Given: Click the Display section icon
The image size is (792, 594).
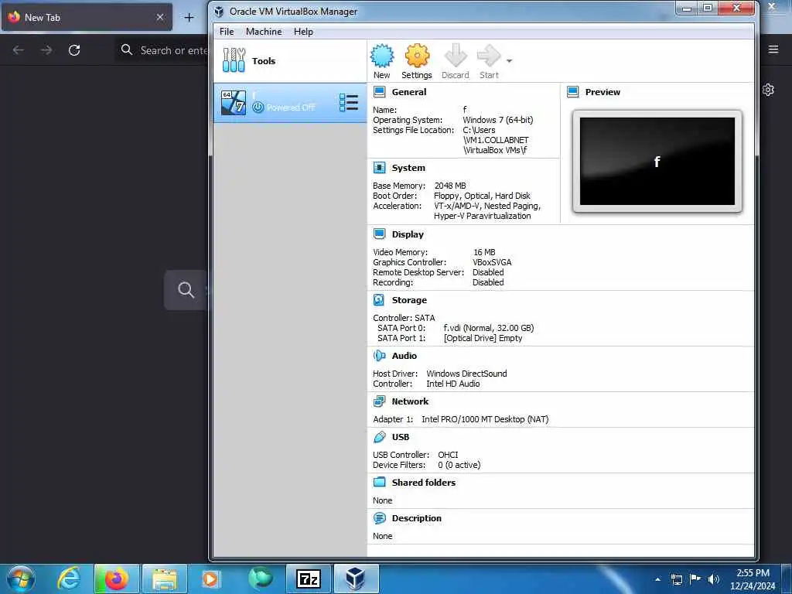Looking at the screenshot, I should tap(379, 234).
